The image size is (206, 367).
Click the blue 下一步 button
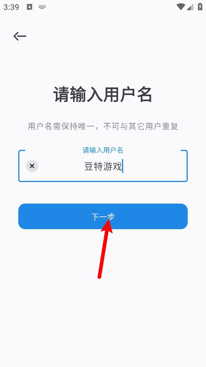[x=103, y=216]
